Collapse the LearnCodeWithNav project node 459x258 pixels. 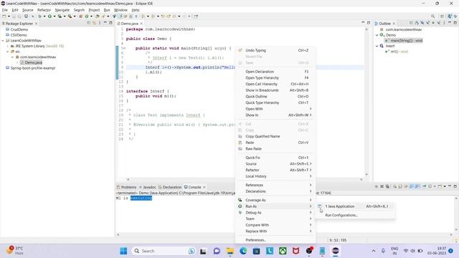(x=3, y=41)
